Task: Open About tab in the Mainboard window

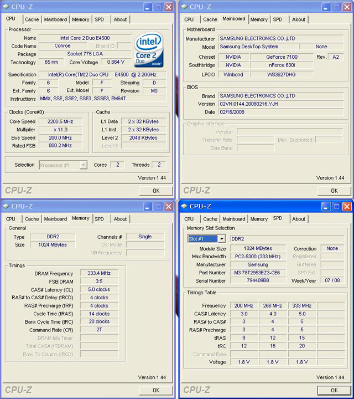Action: pyautogui.click(x=298, y=19)
